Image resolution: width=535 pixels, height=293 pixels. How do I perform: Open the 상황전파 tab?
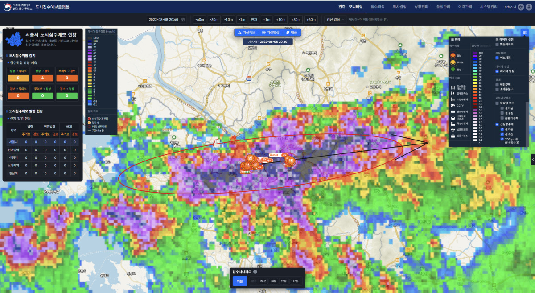(421, 7)
